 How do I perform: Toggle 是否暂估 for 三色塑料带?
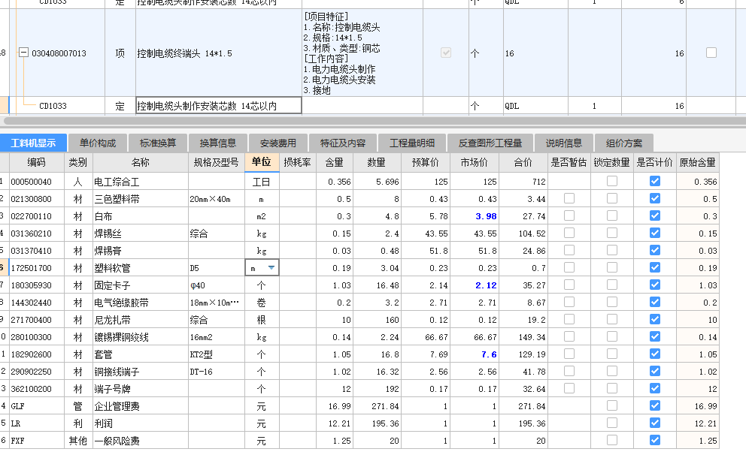coord(569,198)
